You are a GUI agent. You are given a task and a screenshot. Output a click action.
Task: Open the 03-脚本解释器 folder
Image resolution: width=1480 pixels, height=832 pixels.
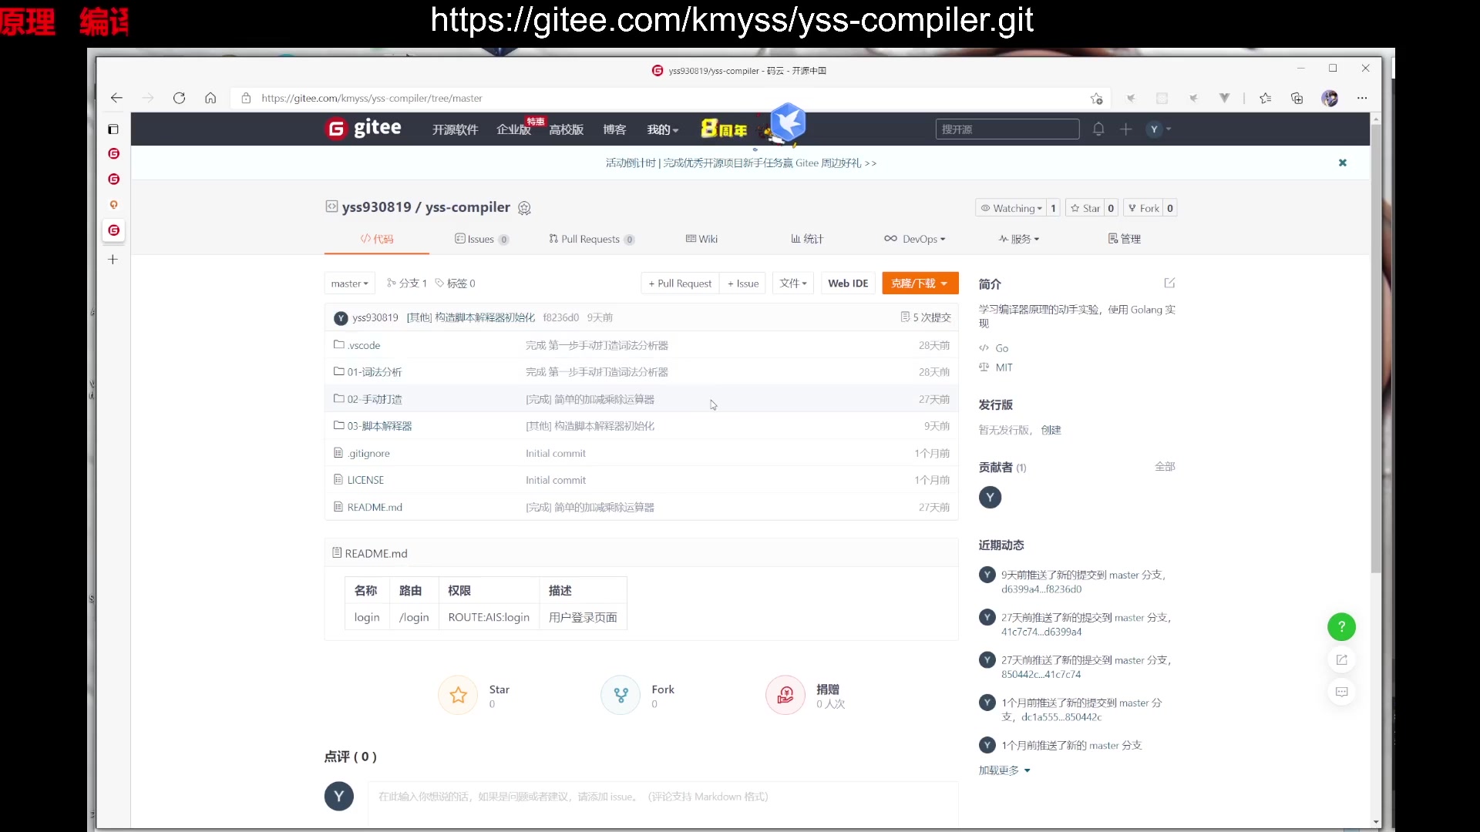(379, 426)
